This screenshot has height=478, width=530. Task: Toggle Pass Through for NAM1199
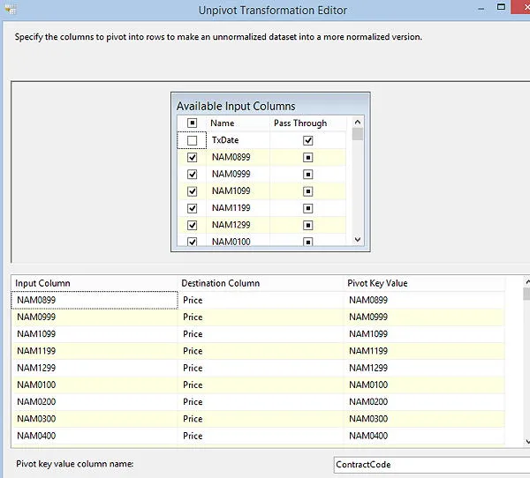(307, 208)
